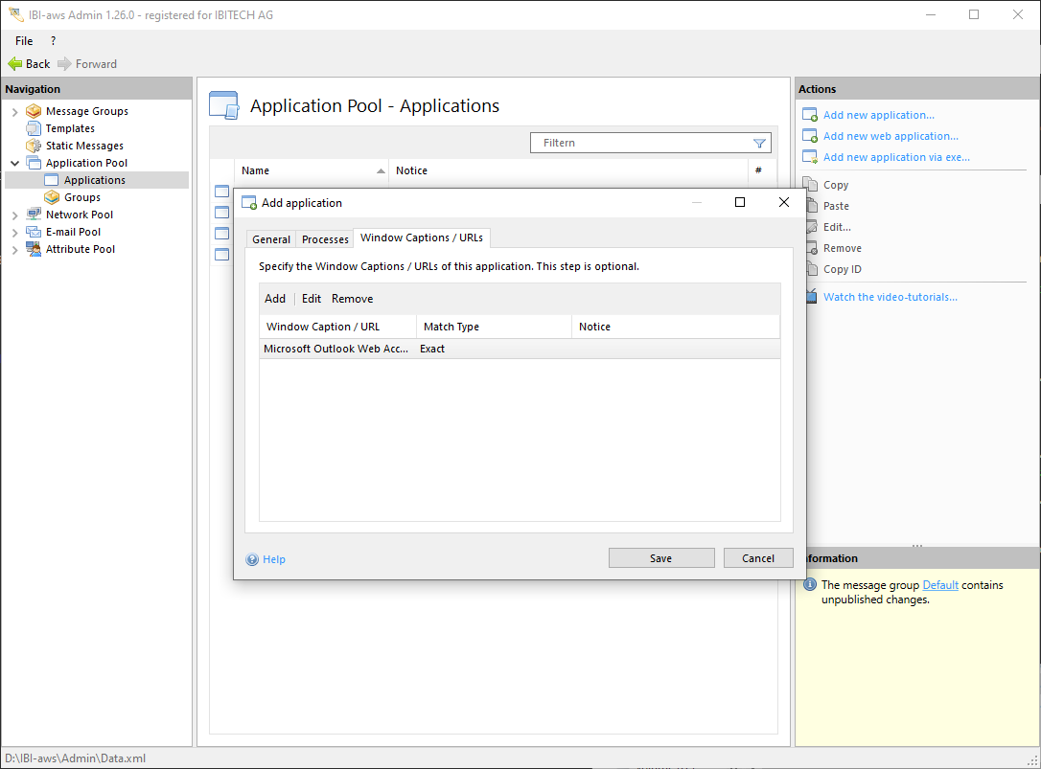
Task: Open the General tab
Action: 271,239
